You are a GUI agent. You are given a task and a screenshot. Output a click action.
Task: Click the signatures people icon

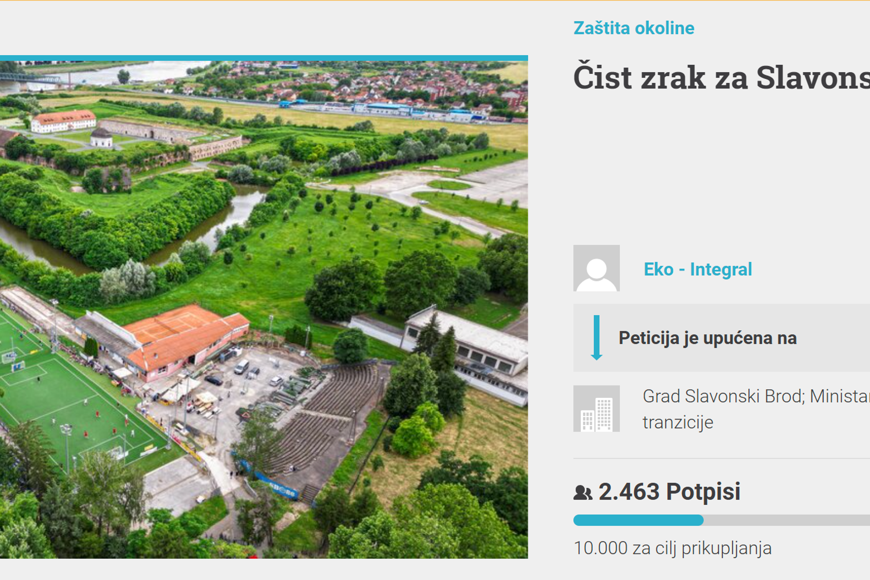[583, 492]
